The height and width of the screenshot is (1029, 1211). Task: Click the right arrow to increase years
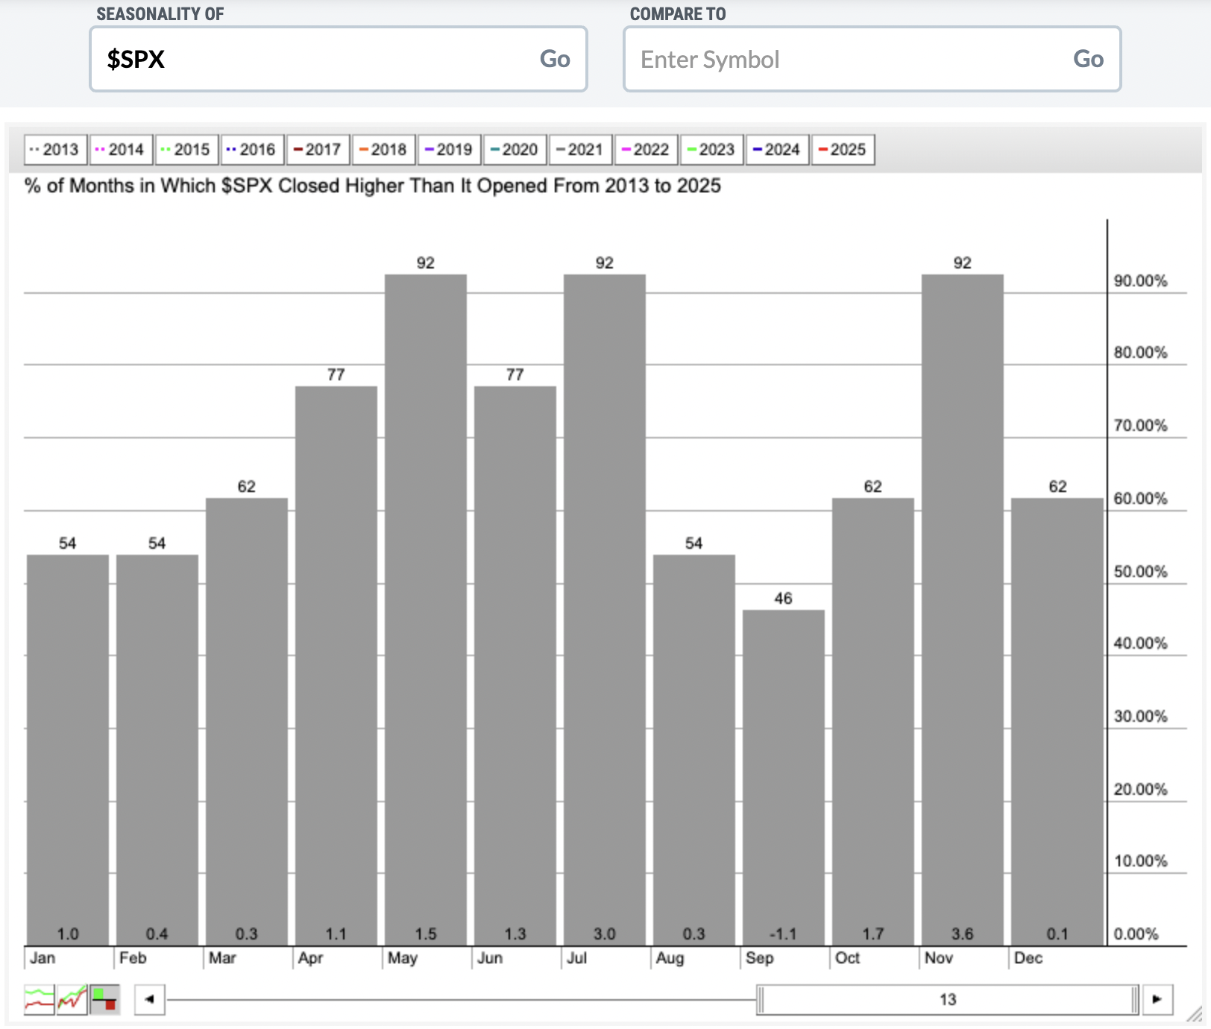[1157, 999]
